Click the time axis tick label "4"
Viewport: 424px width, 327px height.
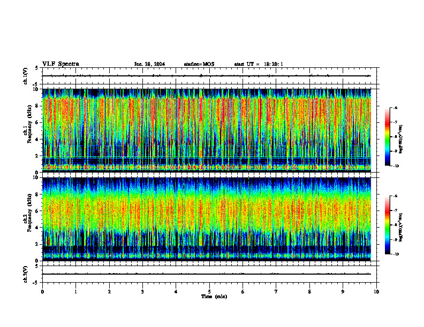coord(176,292)
